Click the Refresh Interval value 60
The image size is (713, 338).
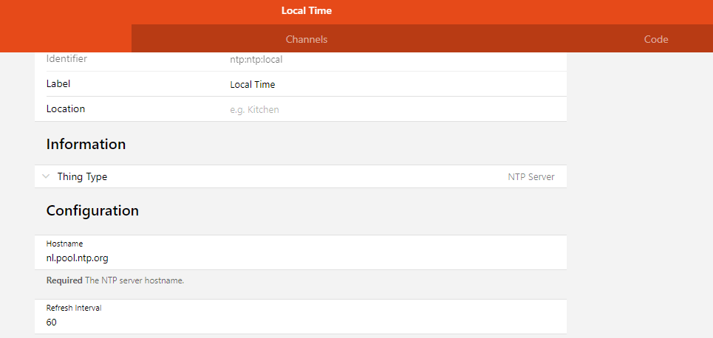52,323
